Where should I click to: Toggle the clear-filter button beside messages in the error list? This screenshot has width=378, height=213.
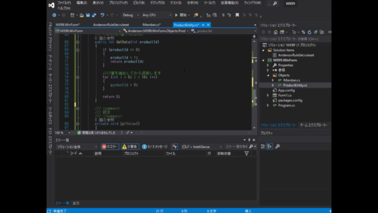pos(175,147)
